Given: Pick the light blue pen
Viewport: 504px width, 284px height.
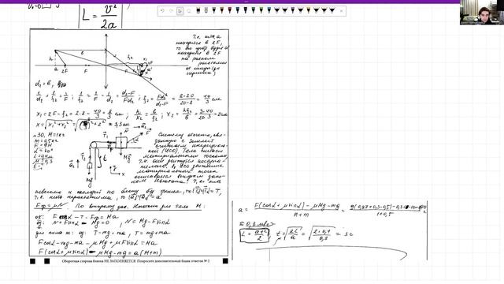Looking at the screenshot, I should [x=269, y=10].
